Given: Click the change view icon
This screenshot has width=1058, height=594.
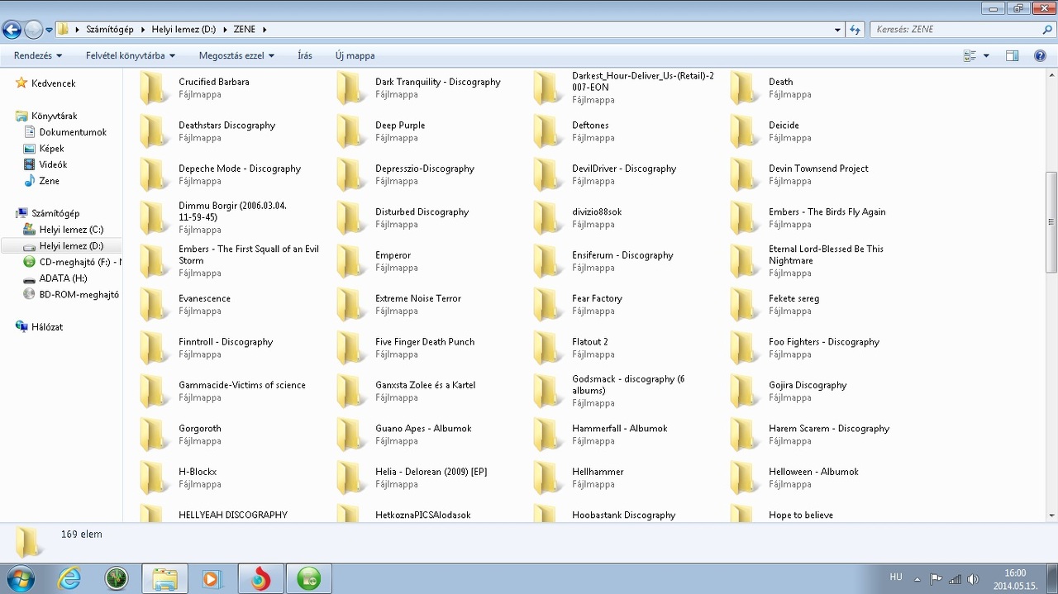Looking at the screenshot, I should (970, 55).
